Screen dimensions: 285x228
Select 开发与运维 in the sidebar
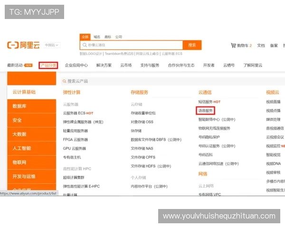[32, 176]
